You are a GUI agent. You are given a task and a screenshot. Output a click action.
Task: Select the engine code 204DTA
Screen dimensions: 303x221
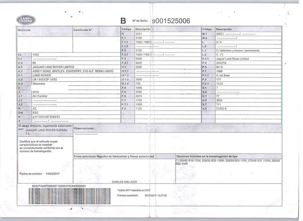221,63
